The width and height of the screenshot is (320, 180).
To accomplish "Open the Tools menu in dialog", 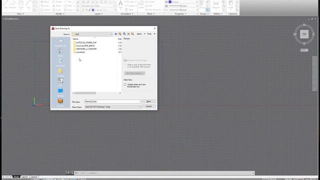I will click(151, 34).
